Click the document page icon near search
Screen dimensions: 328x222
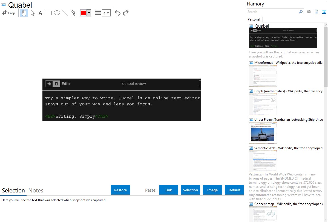point(317,12)
